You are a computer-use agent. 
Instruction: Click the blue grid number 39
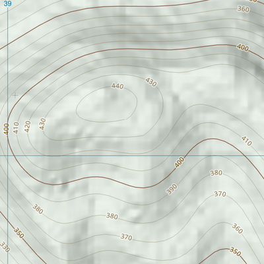click(x=8, y=4)
